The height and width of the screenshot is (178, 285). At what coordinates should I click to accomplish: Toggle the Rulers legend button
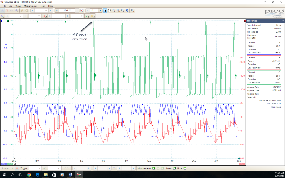click(x=175, y=168)
